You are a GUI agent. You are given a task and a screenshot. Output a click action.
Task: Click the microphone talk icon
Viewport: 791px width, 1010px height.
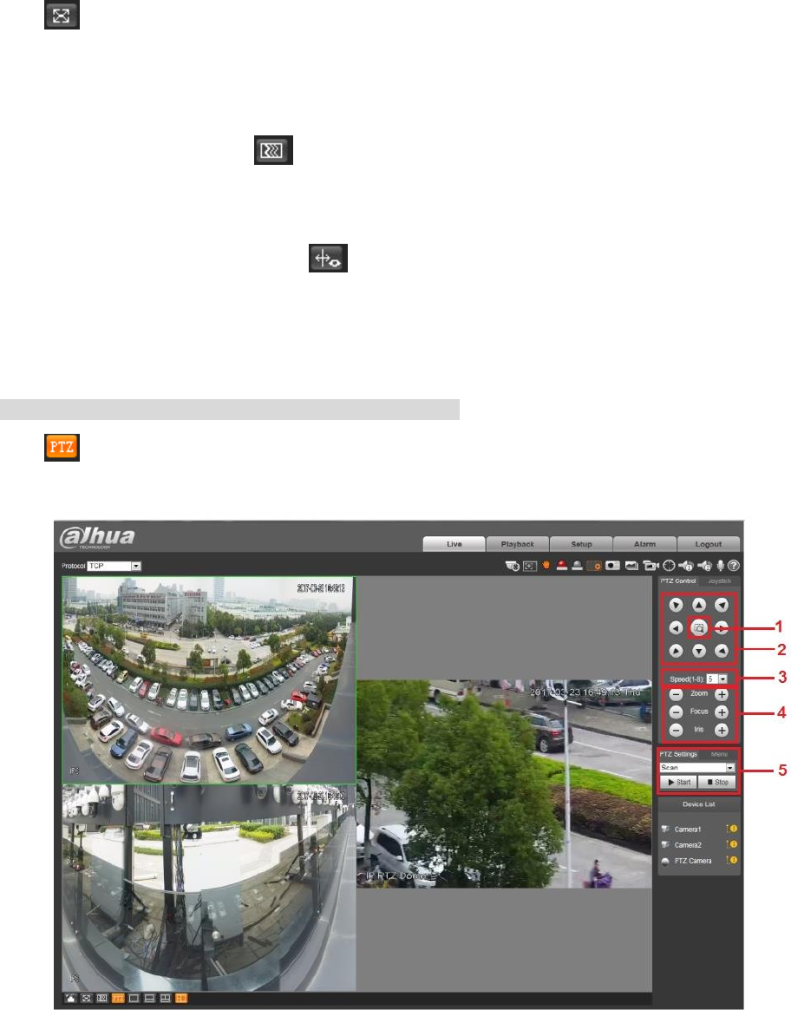(x=720, y=566)
